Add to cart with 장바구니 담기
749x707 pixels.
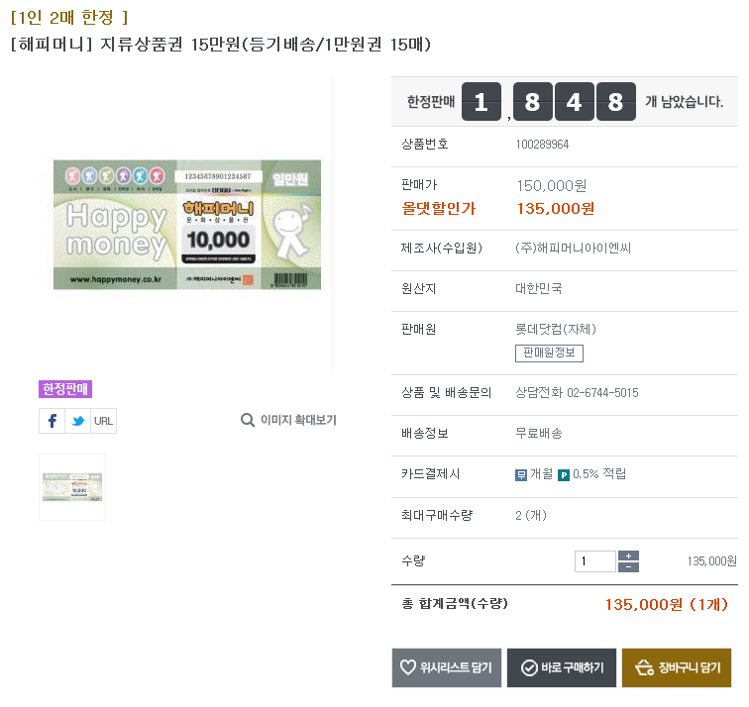click(677, 667)
